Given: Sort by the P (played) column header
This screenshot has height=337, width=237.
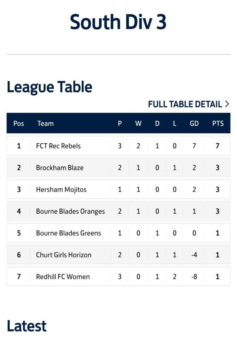Looking at the screenshot, I should (120, 123).
